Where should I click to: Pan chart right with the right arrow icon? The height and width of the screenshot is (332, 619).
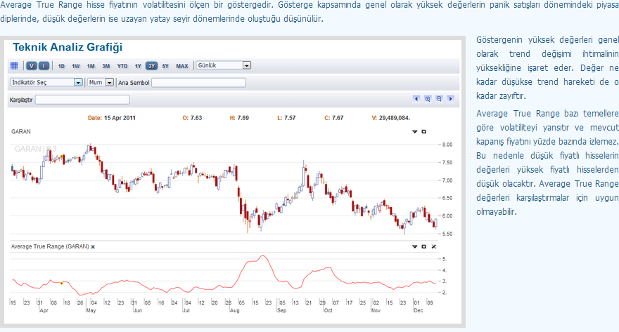(x=450, y=99)
